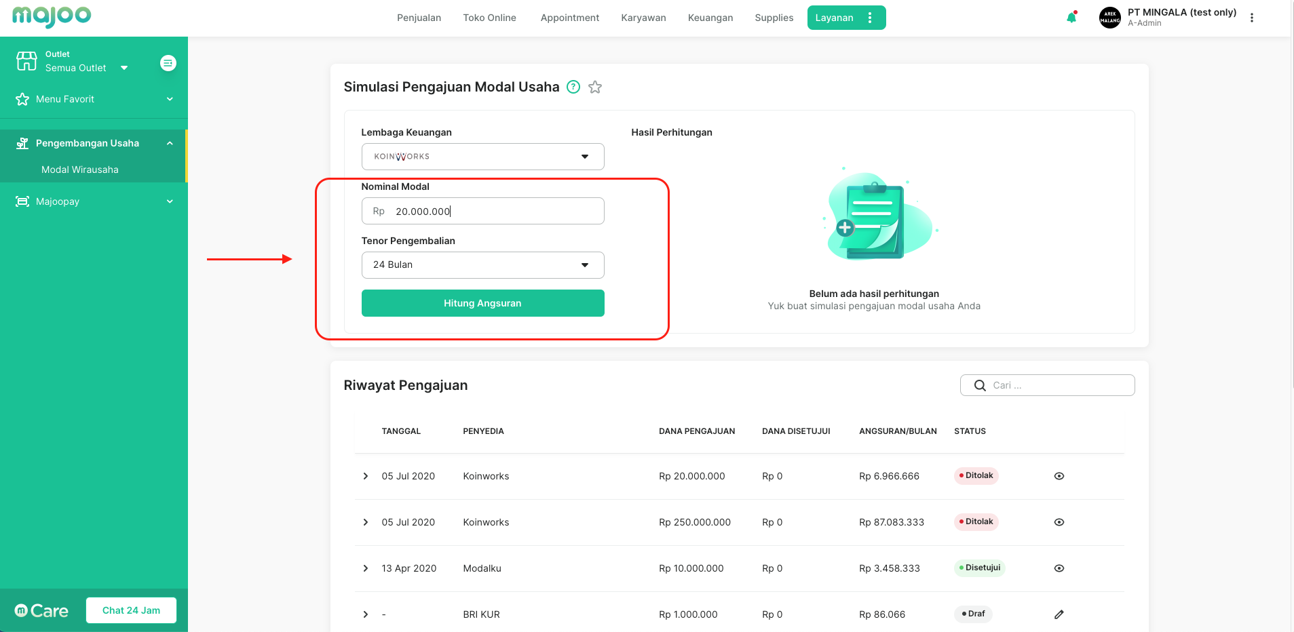Click the Pengembangan Usaha icon
This screenshot has height=632, width=1294.
[22, 143]
